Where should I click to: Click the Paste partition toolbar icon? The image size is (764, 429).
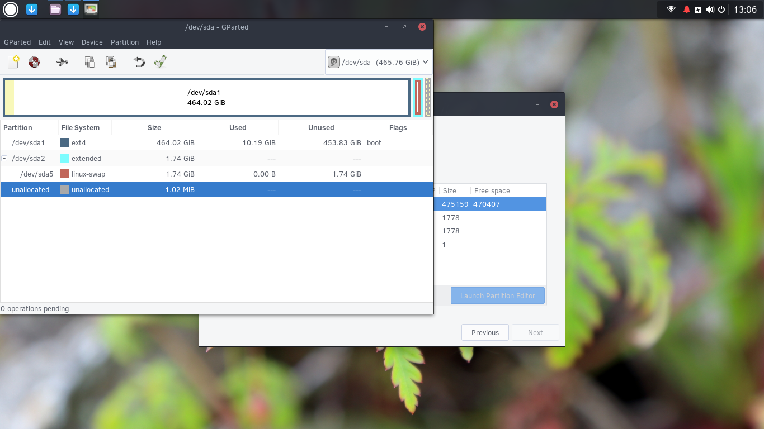point(111,62)
